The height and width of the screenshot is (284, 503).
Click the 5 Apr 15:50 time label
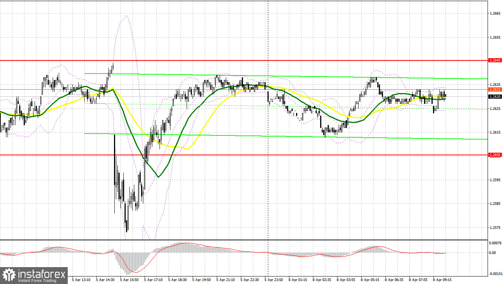130,279
